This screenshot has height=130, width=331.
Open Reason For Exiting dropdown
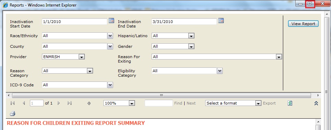[279, 57]
